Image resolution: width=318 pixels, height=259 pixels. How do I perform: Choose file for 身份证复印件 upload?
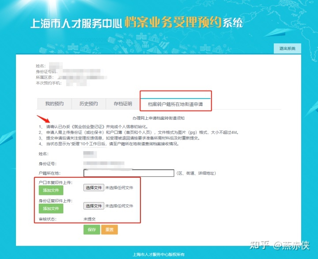point(94,206)
